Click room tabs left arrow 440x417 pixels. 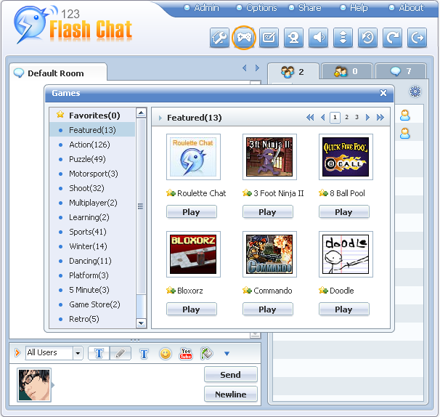(245, 68)
